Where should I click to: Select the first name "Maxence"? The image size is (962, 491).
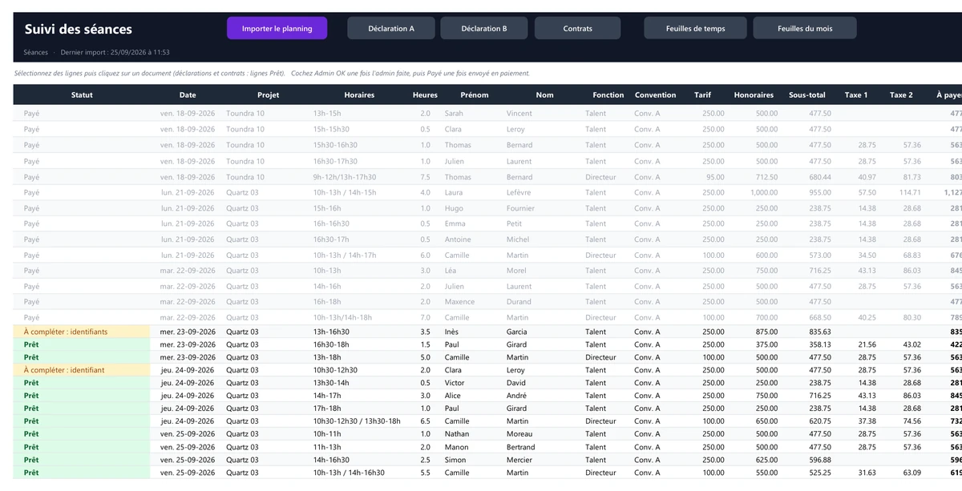click(x=460, y=302)
